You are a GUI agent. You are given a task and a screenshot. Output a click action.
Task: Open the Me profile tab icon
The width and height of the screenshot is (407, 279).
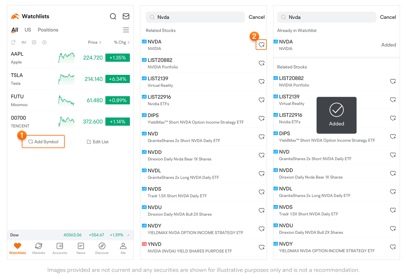pyautogui.click(x=123, y=248)
